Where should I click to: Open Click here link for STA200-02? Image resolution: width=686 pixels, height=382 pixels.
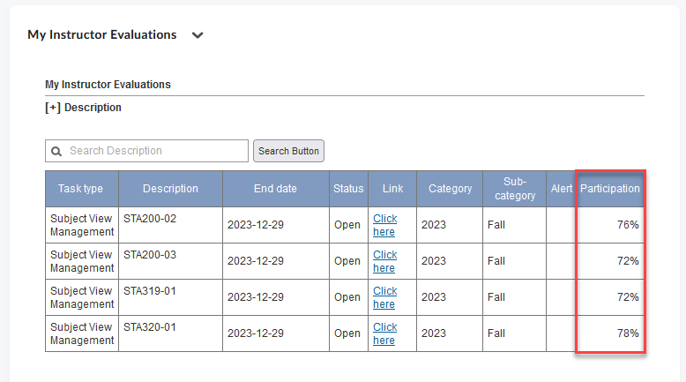pyautogui.click(x=385, y=225)
